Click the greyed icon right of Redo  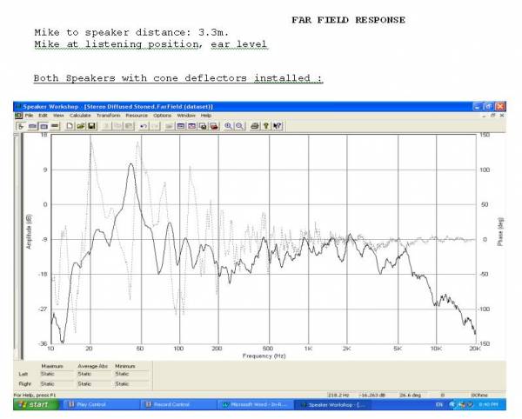click(x=169, y=126)
